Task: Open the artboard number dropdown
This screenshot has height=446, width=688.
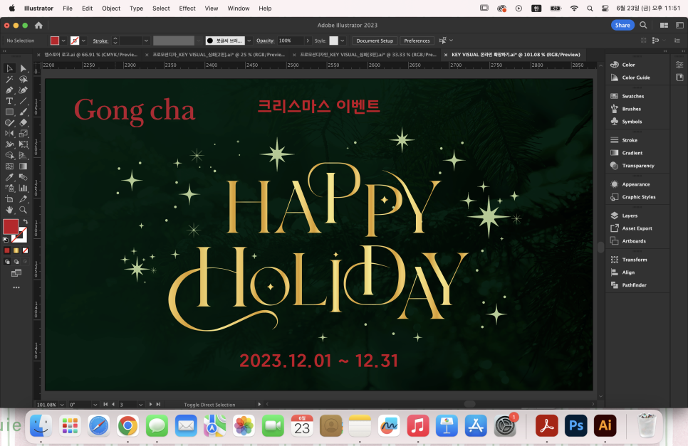Action: 140,404
